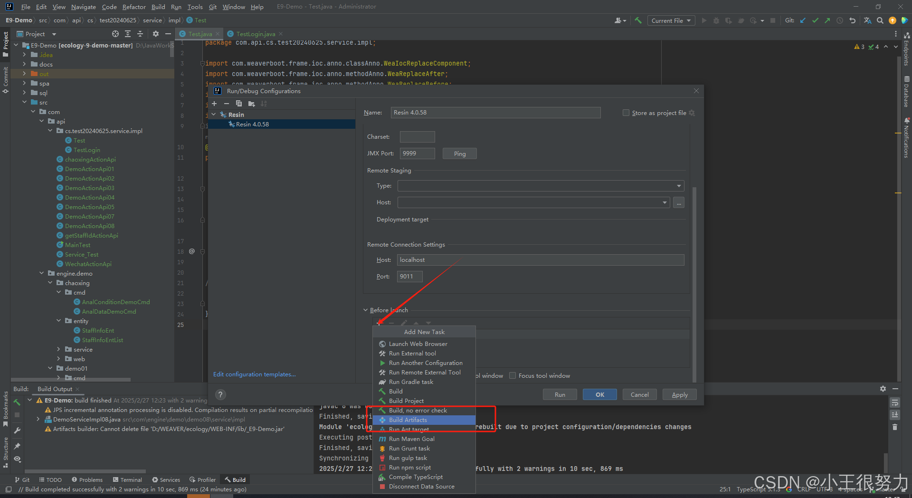Click the Rebuild hammer icon in Build panel
Viewport: 912px width, 498px height.
click(17, 402)
